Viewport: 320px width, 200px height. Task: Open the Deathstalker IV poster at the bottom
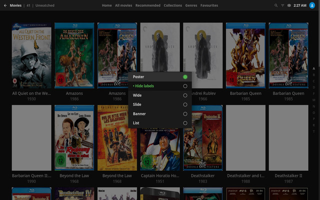click(74, 193)
